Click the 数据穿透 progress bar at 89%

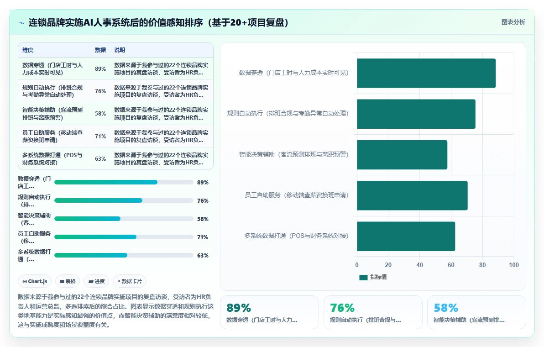[x=124, y=182]
